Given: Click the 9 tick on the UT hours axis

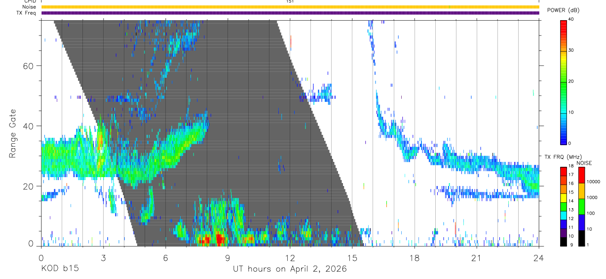Looking at the screenshot, I should click(x=227, y=258).
